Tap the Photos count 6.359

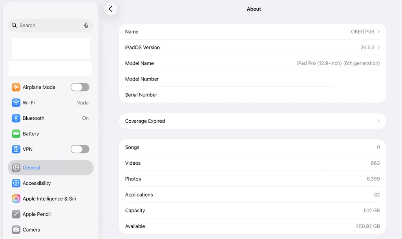[x=373, y=179]
